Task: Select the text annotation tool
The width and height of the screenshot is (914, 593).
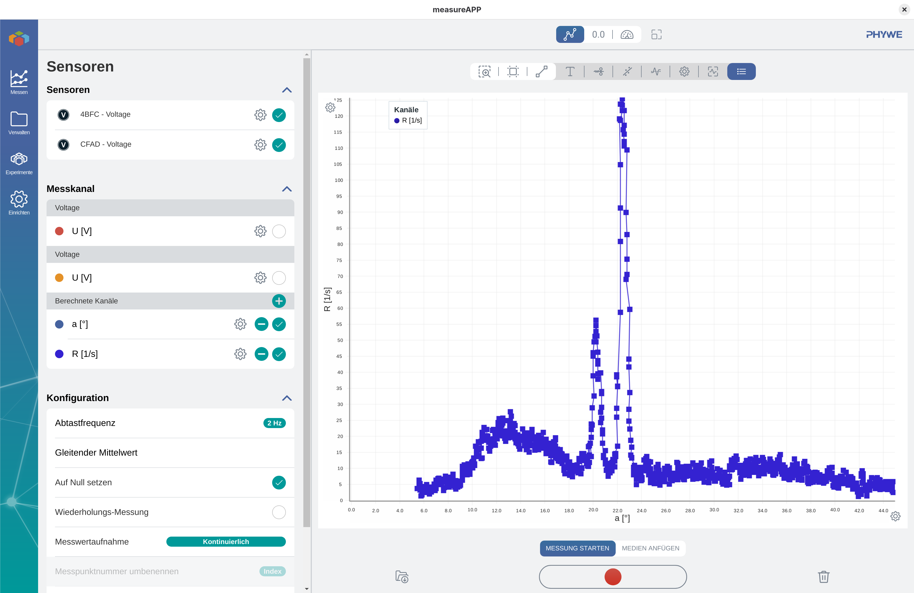Action: pos(570,71)
